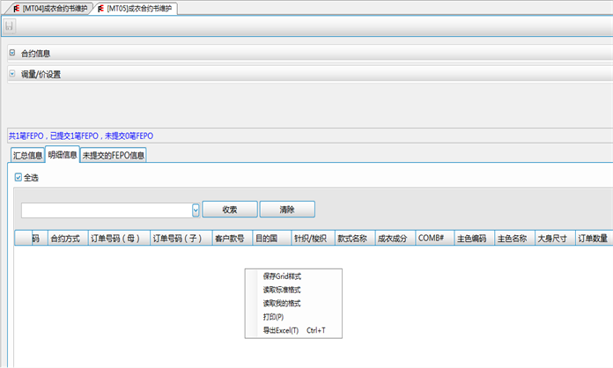This screenshot has width=613, height=368.
Task: Select 打印(P) from context menu
Action: click(x=273, y=317)
